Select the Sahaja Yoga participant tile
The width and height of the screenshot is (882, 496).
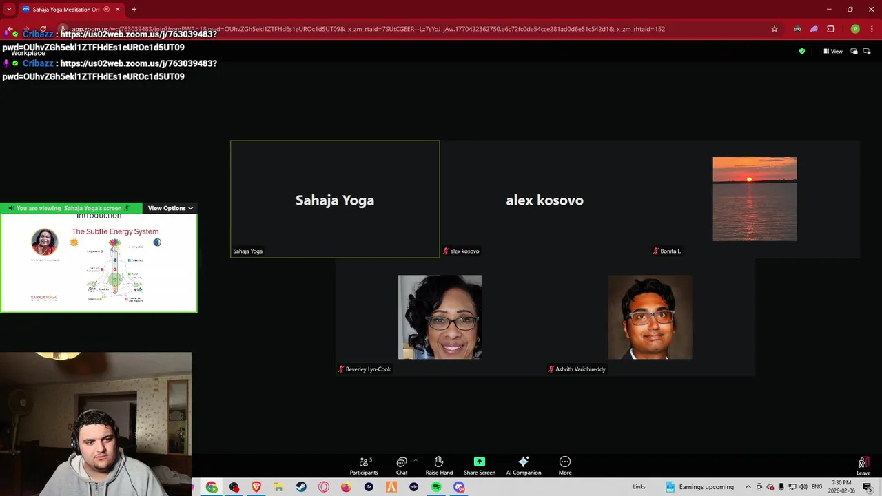pos(335,199)
